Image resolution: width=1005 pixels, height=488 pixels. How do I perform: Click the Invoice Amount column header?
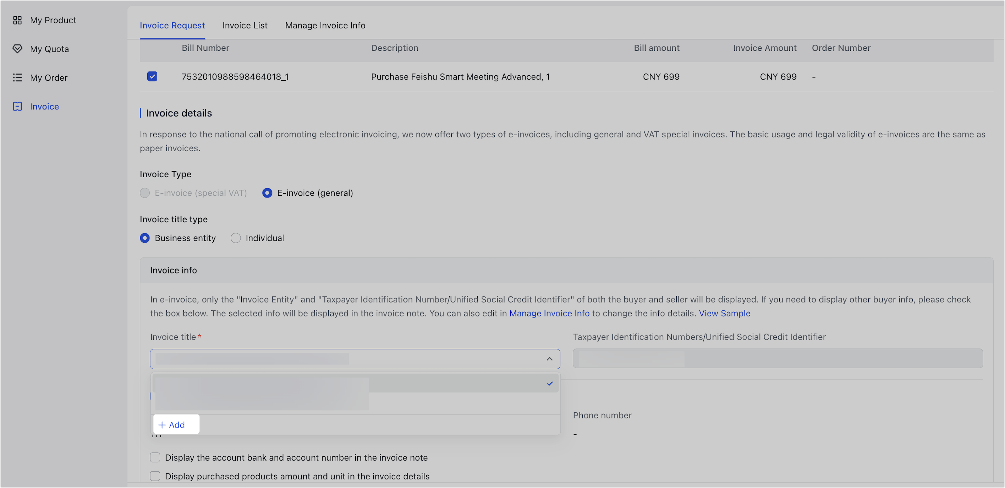(765, 48)
